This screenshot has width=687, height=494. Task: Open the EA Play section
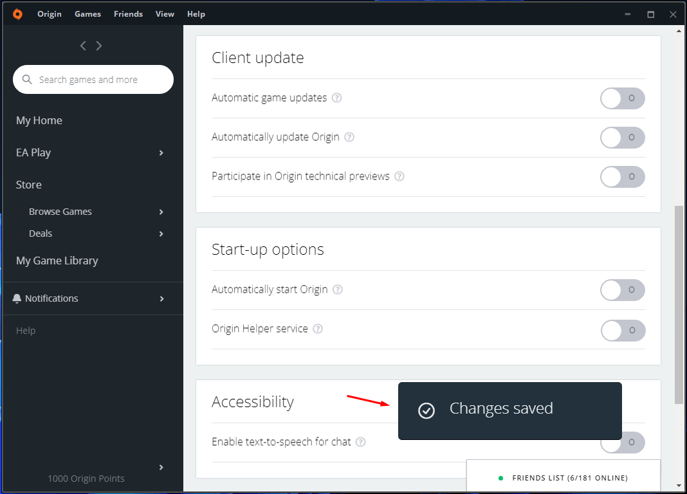pyautogui.click(x=33, y=152)
